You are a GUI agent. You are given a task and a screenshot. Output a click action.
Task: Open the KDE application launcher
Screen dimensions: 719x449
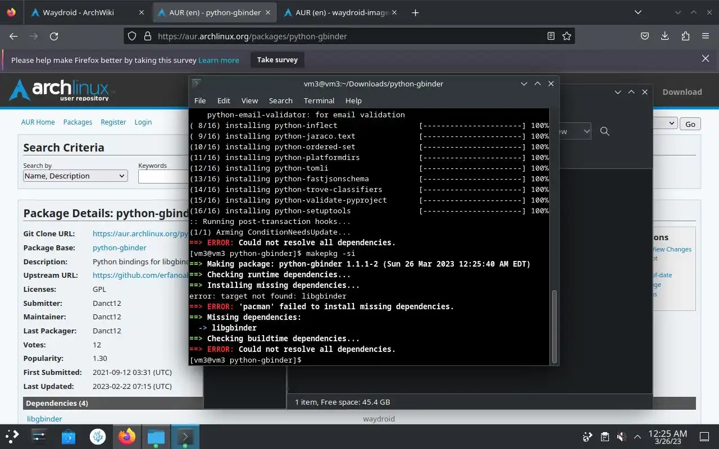tap(12, 436)
